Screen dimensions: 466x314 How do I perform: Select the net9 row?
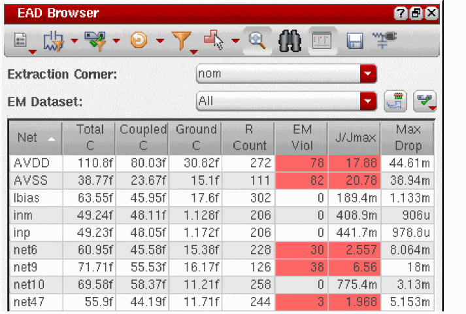pos(222,267)
